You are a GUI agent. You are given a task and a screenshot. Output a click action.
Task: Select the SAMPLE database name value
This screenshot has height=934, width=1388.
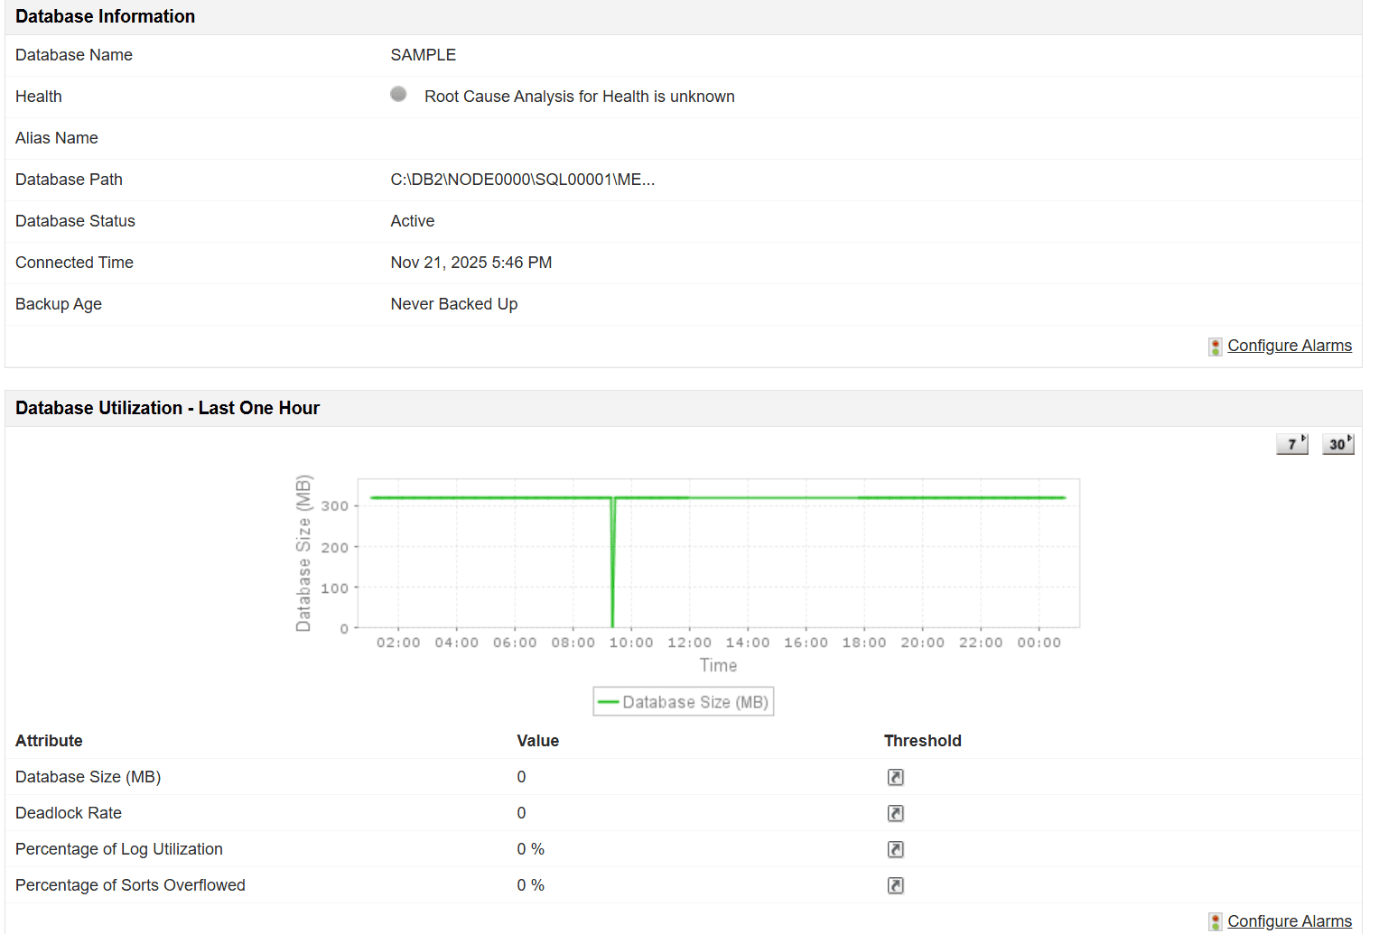[423, 55]
